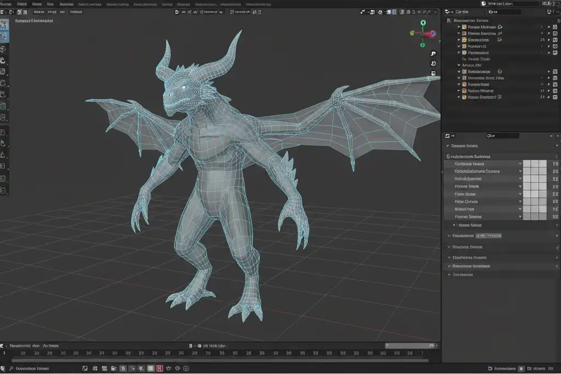
Task: Open the File menu in the top menu bar
Action: pos(23,4)
